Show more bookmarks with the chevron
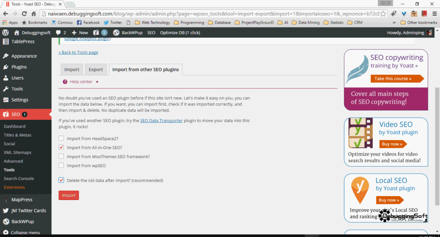Viewport: 440px width, 237px height. (x=394, y=22)
